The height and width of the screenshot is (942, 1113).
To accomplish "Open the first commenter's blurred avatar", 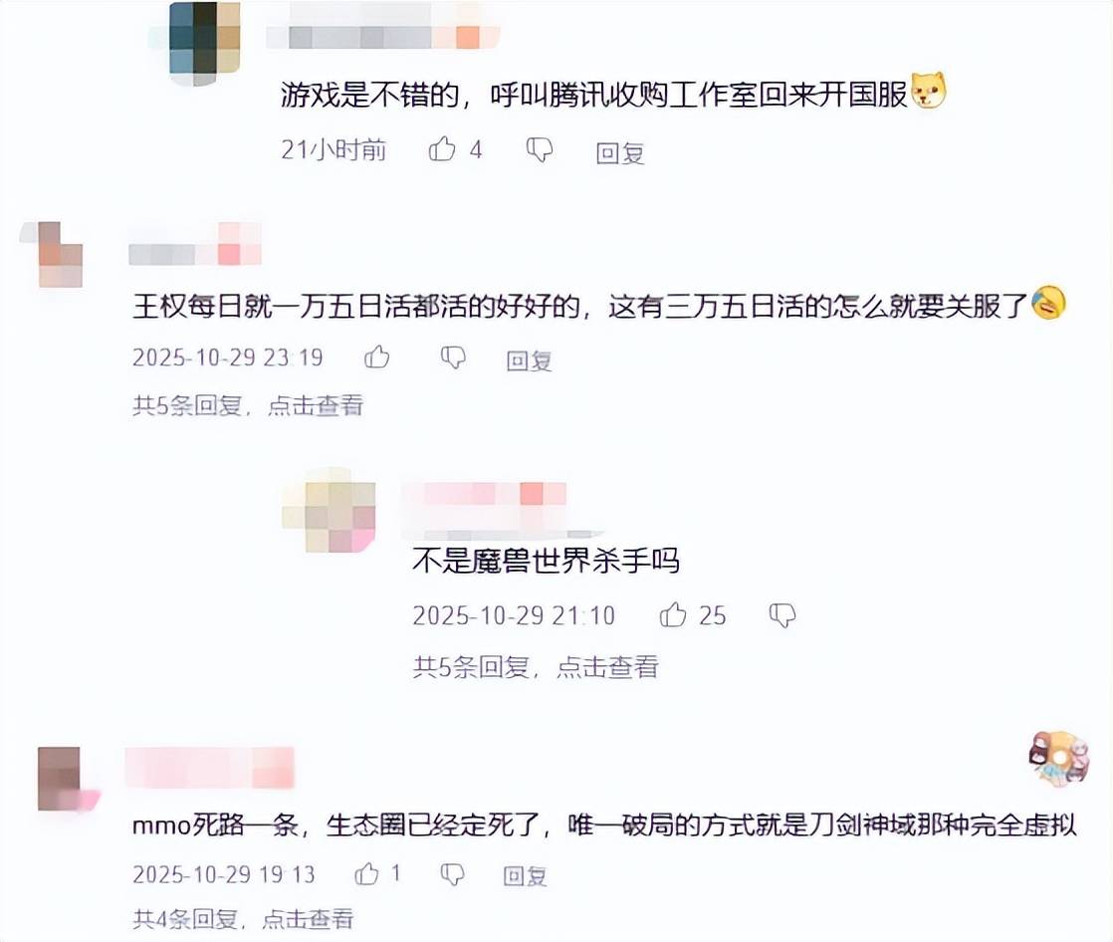I will coord(196,43).
